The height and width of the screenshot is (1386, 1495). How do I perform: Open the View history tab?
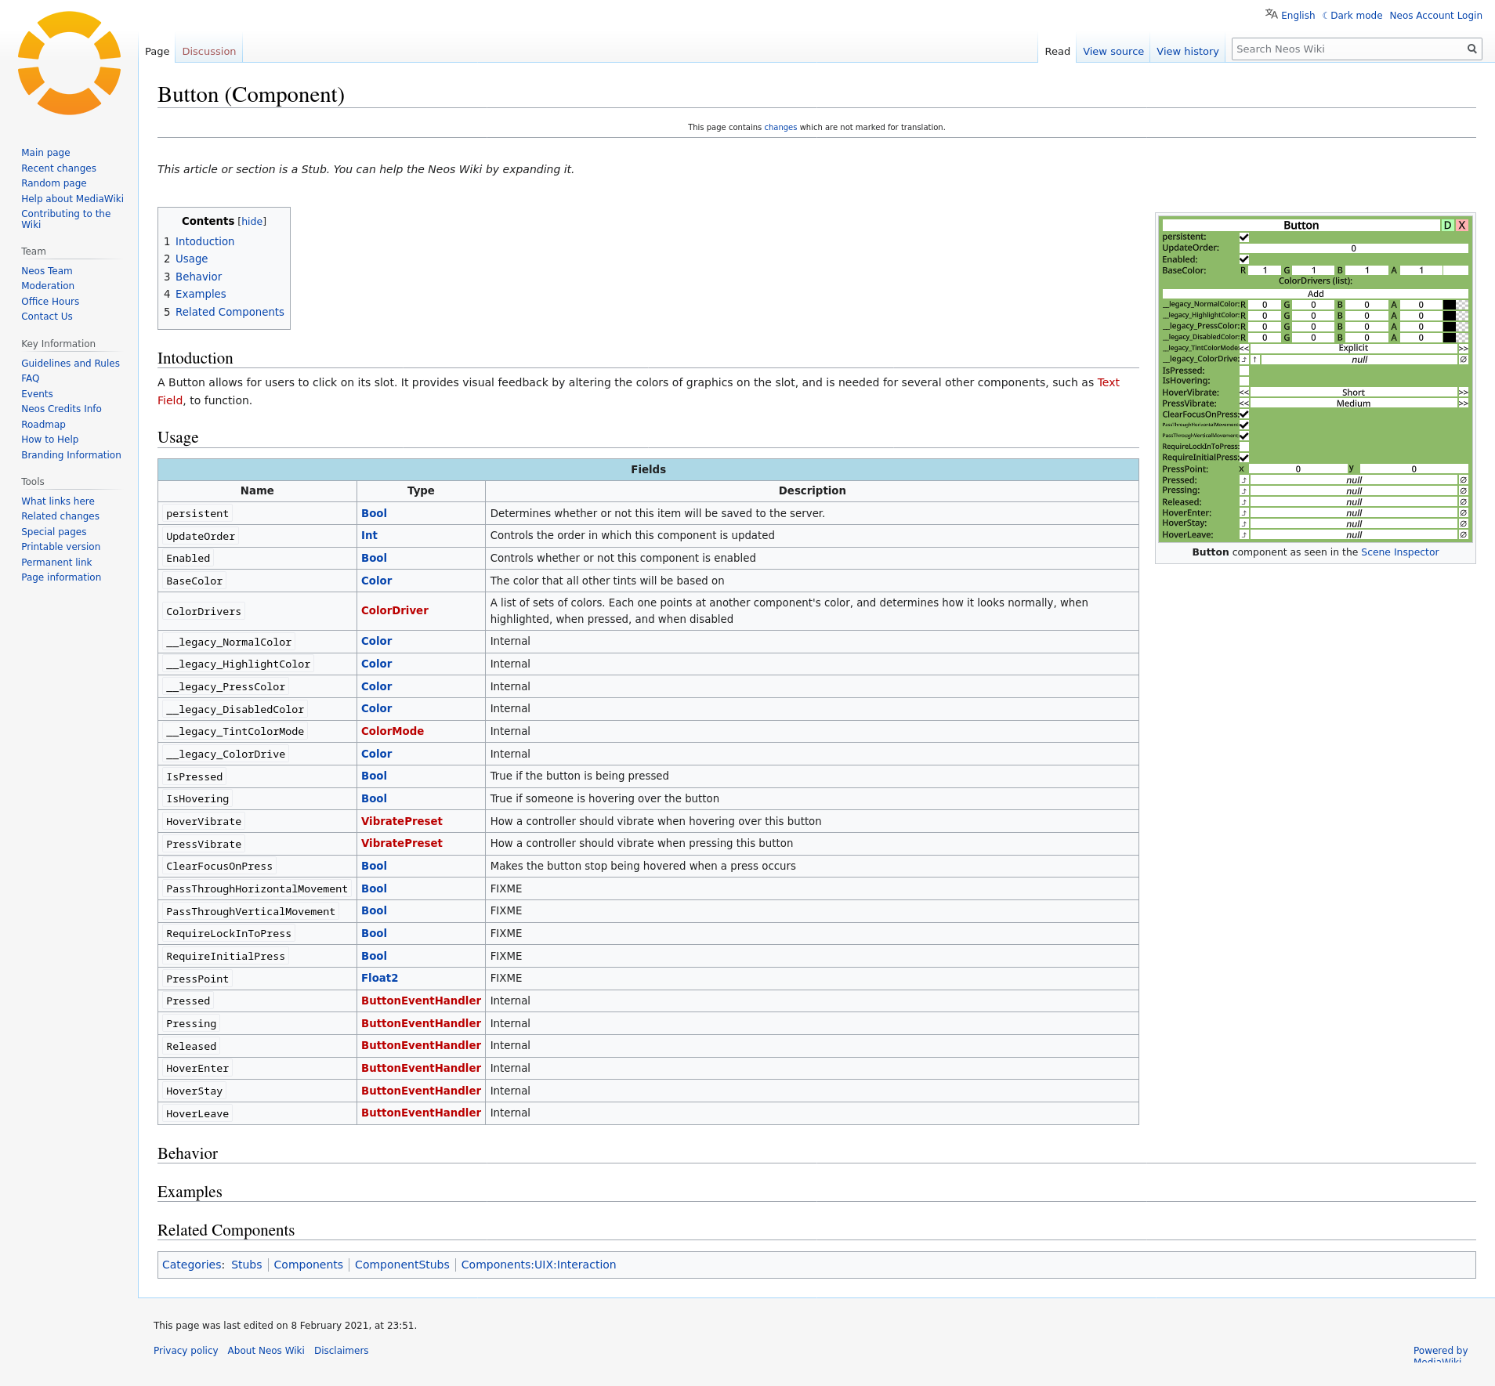click(x=1187, y=52)
